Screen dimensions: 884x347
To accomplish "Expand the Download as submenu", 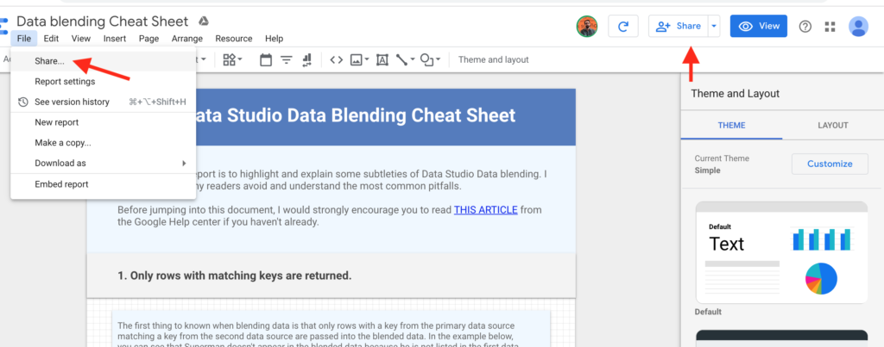I will click(104, 163).
